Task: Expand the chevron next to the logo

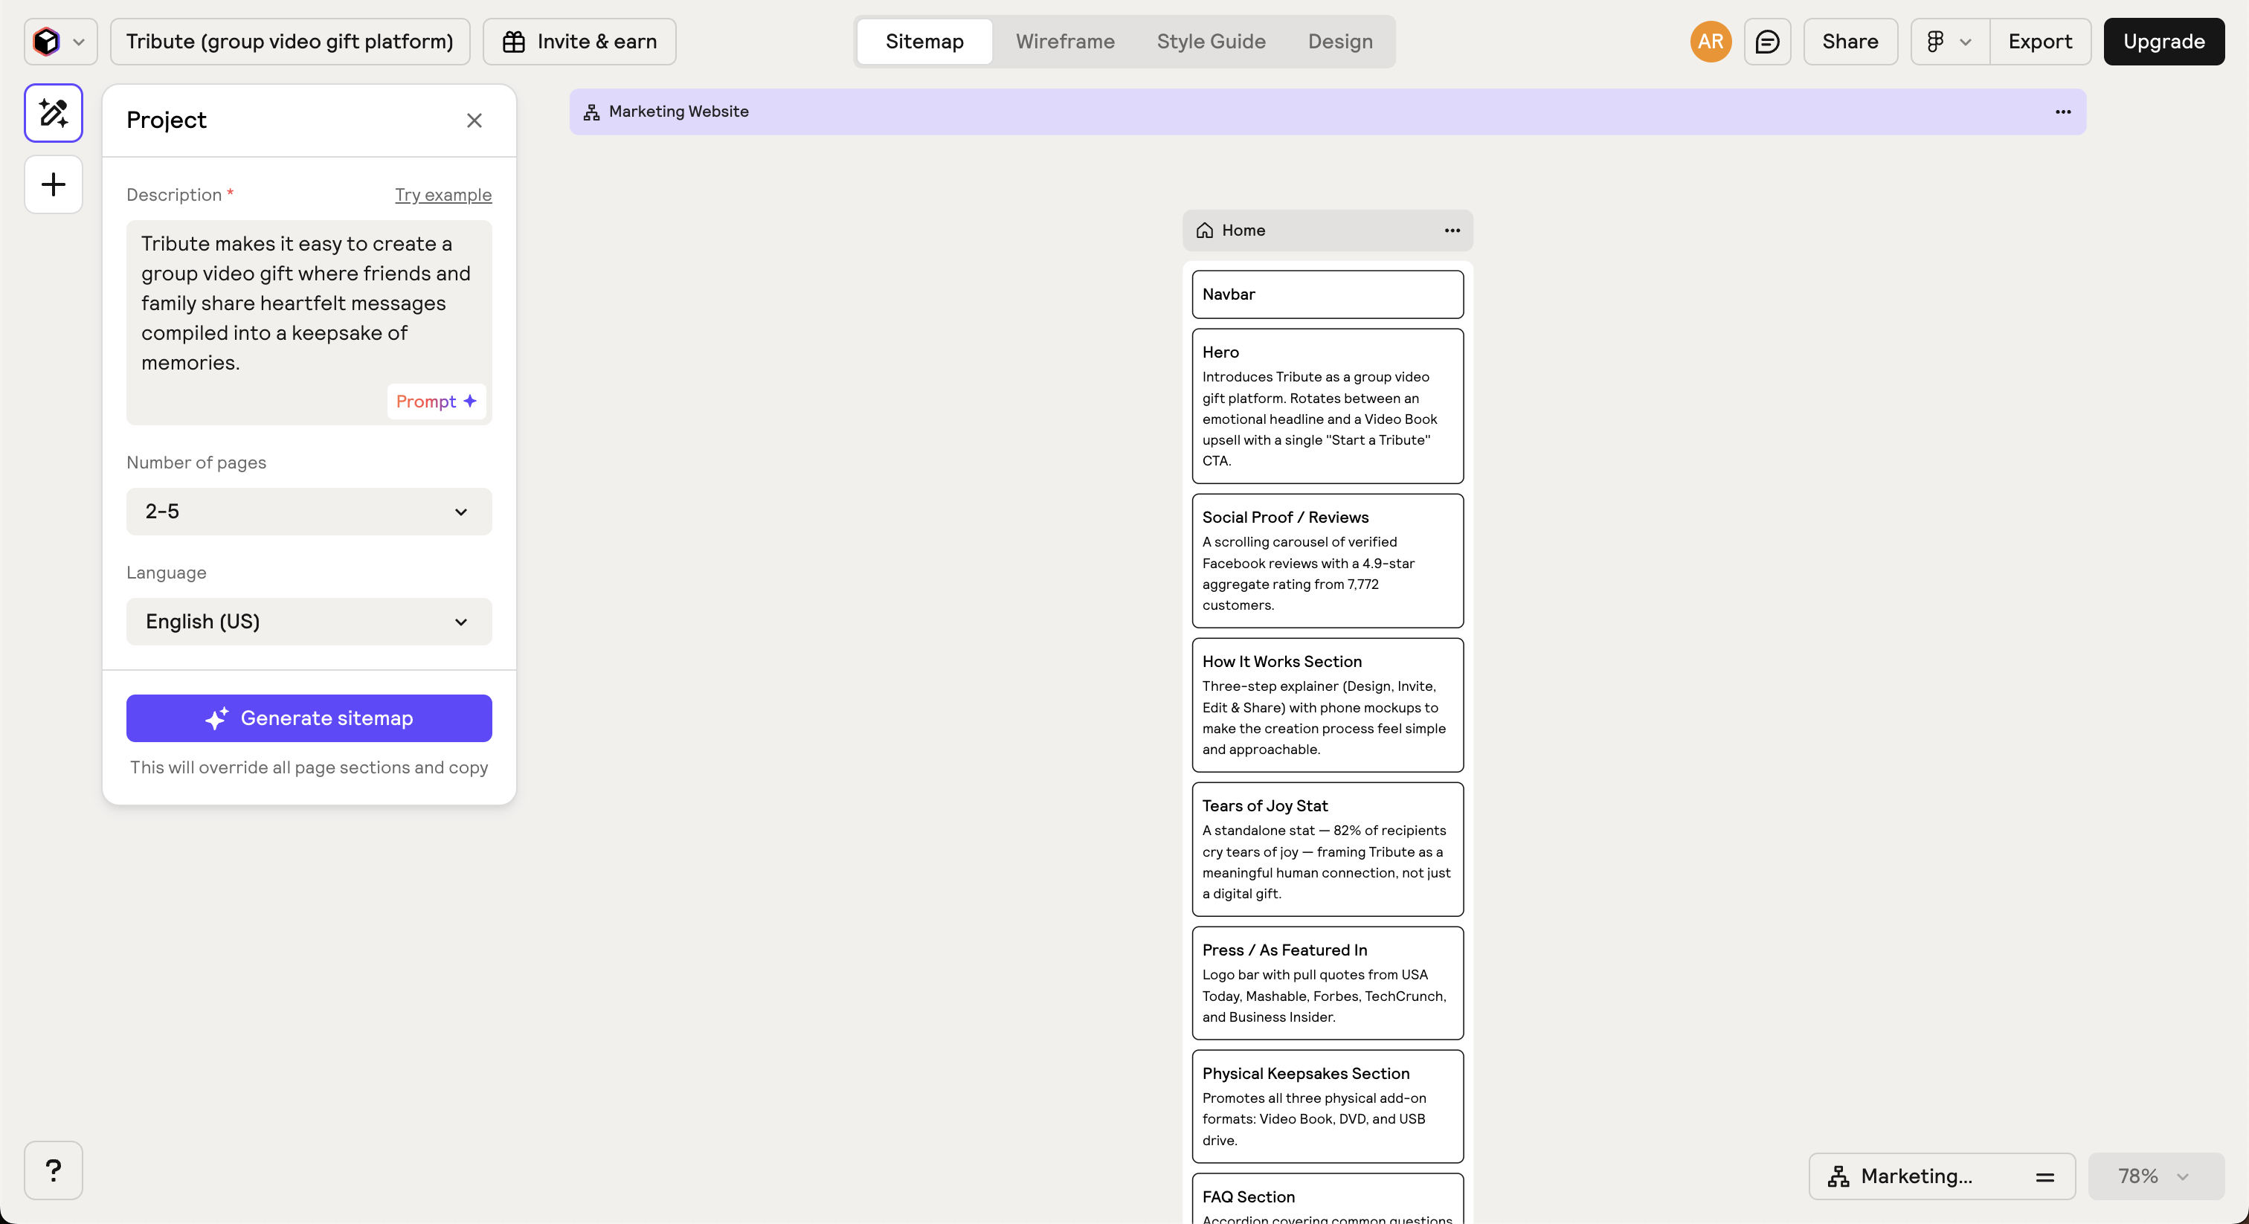Action: click(x=80, y=41)
